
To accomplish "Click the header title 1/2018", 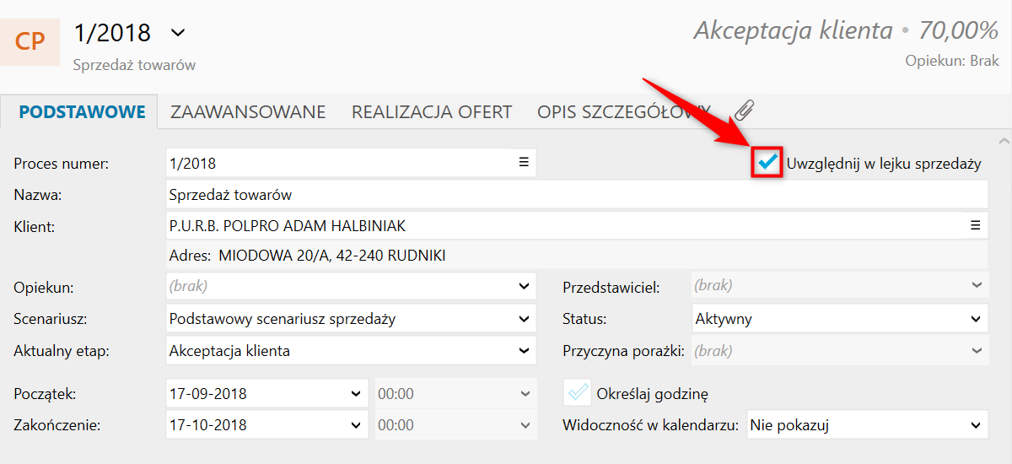I will pyautogui.click(x=112, y=33).
